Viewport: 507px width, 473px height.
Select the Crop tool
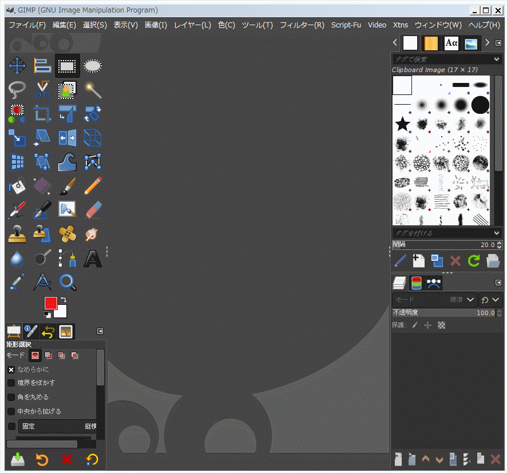[x=42, y=114]
